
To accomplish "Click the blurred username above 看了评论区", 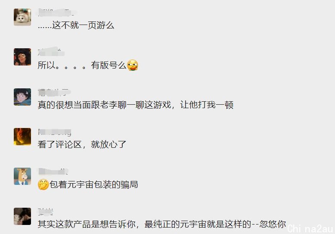I will (55, 132).
